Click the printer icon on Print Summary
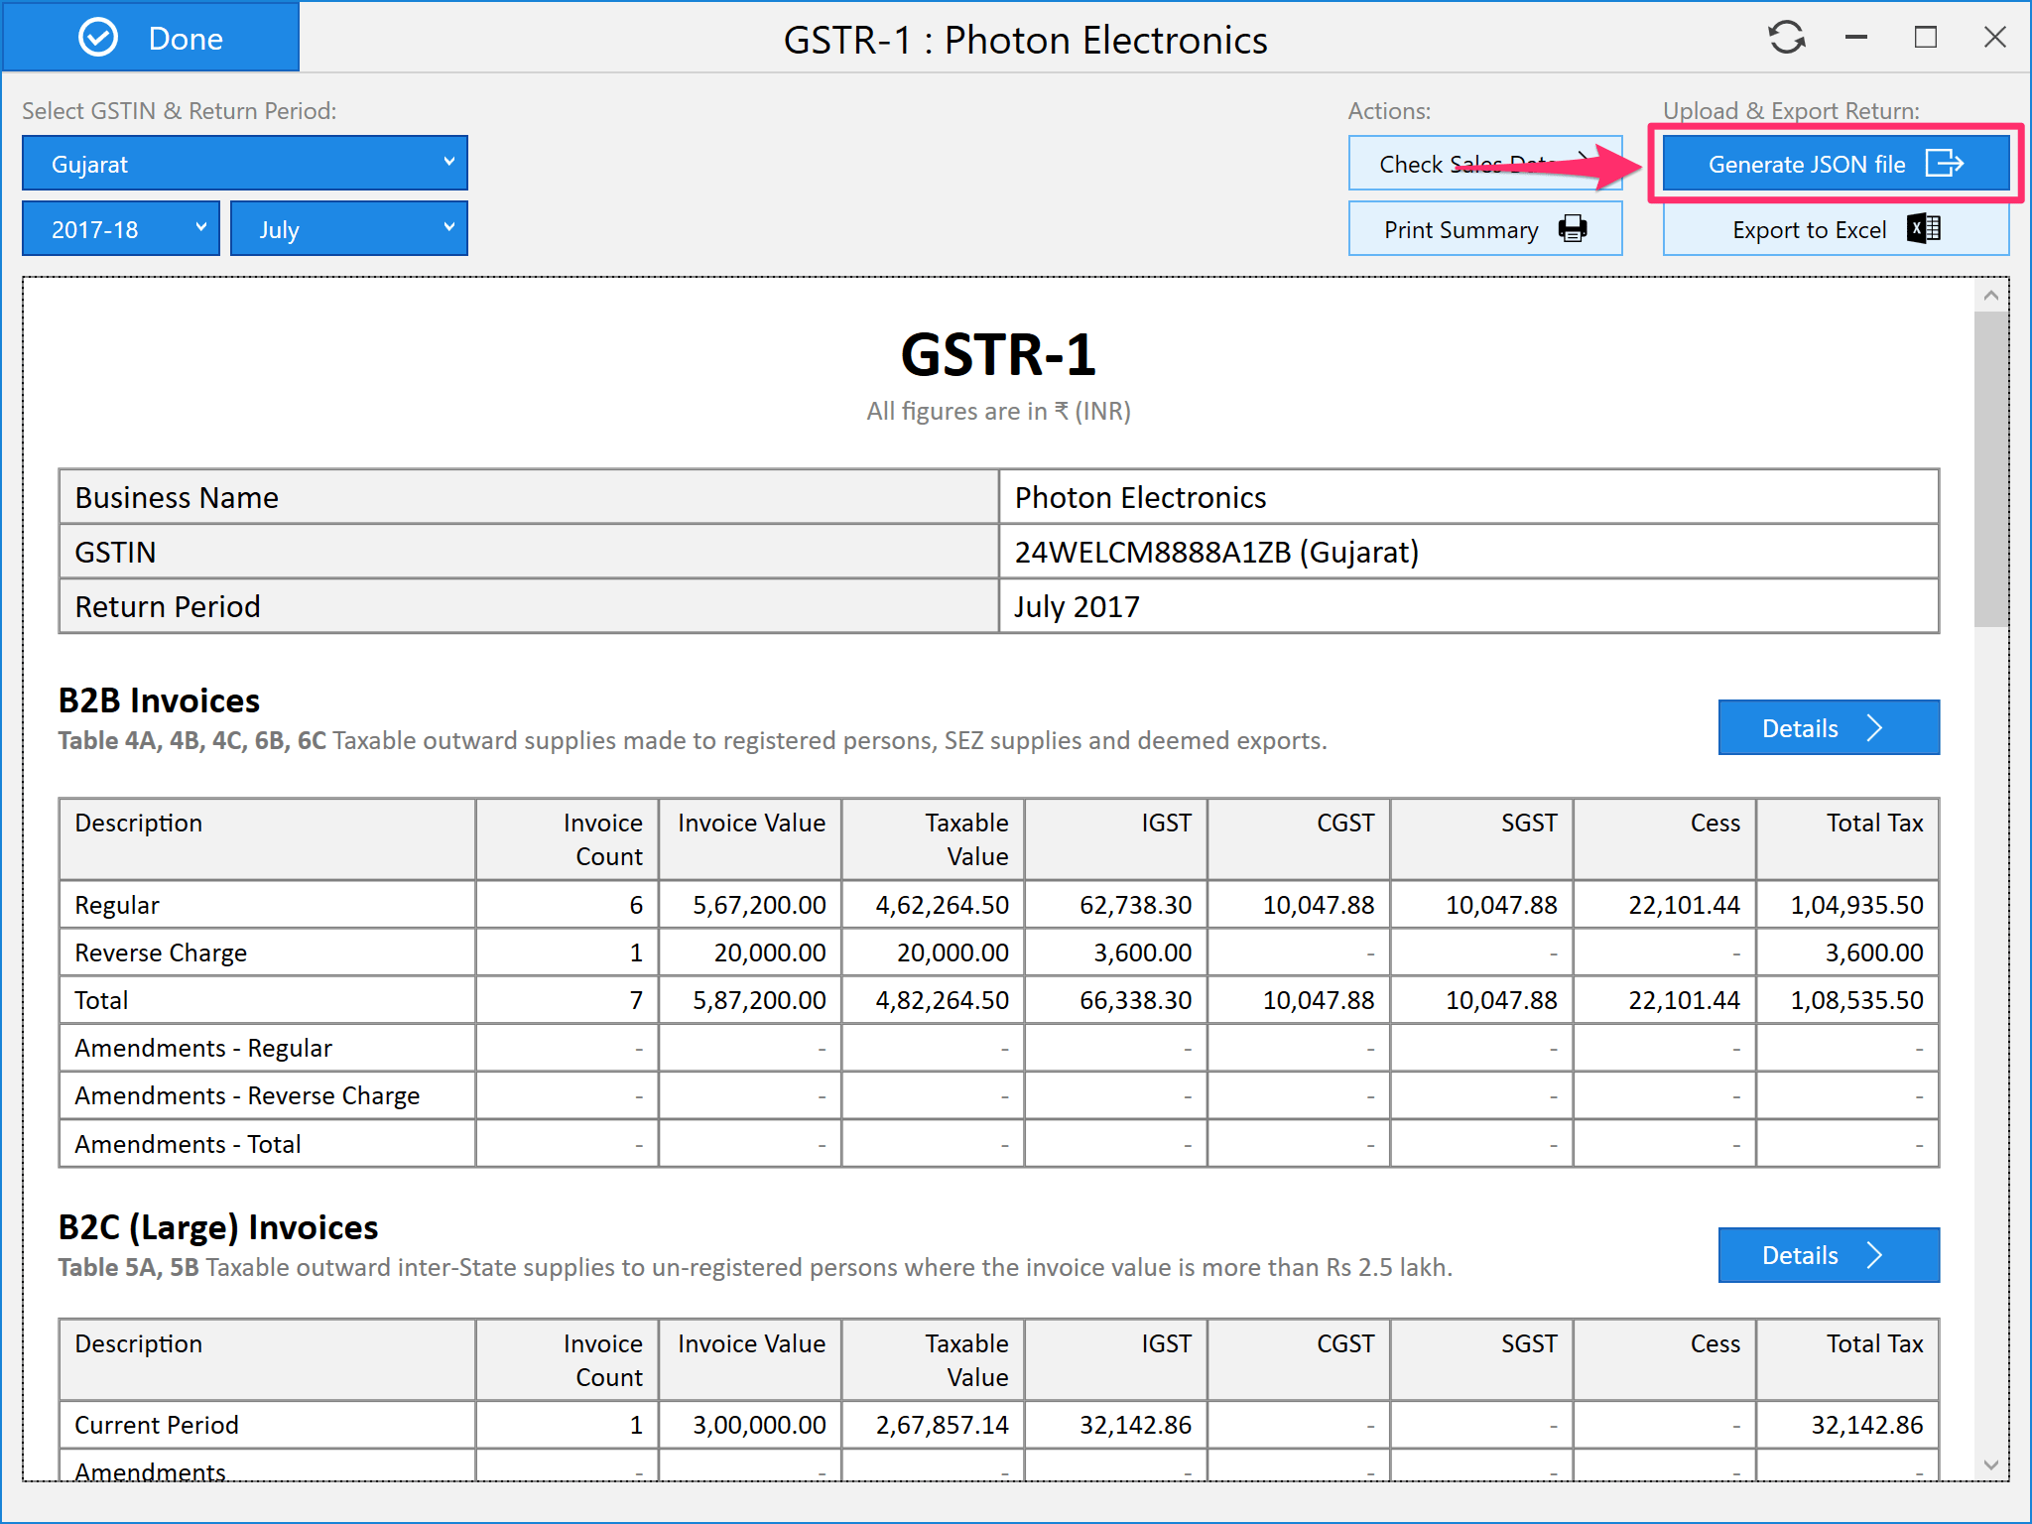The image size is (2032, 1524). [x=1573, y=229]
